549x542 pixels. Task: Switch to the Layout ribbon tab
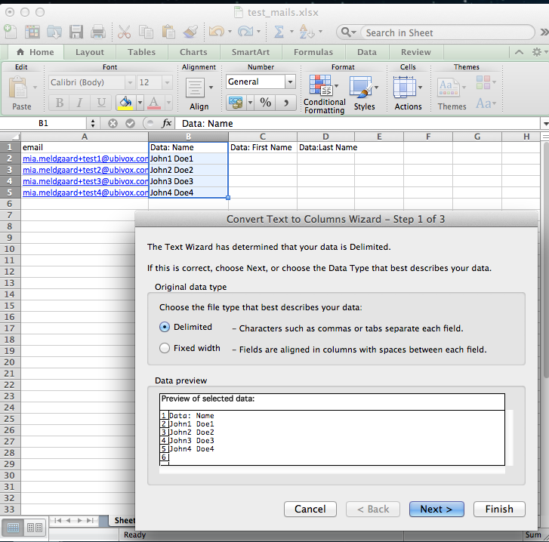tap(90, 52)
